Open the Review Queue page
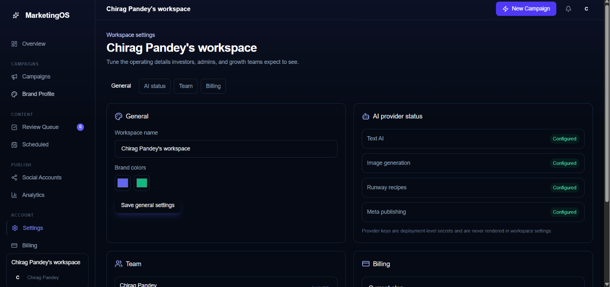610x287 pixels. (47, 127)
